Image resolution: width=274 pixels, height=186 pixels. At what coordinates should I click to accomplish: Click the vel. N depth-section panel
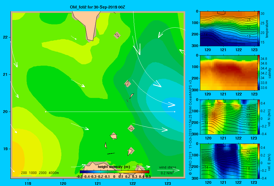pos(229,117)
